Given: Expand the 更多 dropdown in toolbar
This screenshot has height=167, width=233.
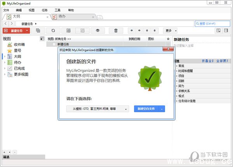Looking at the screenshot, I should pyautogui.click(x=170, y=30).
